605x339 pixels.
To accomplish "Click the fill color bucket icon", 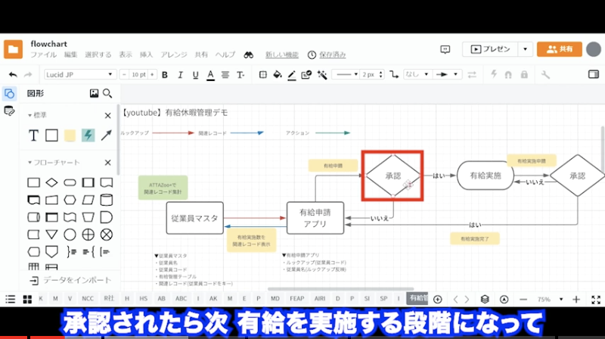I will coord(277,75).
